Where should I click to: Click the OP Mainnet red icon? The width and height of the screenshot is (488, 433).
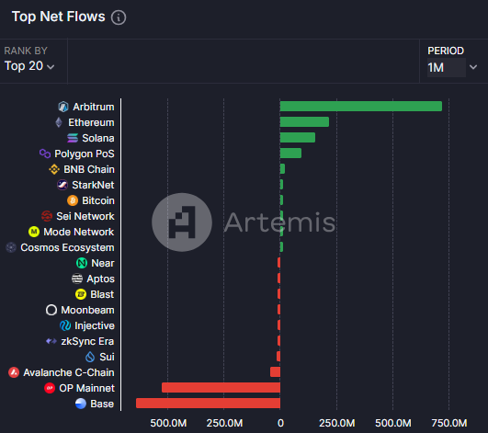(50, 388)
